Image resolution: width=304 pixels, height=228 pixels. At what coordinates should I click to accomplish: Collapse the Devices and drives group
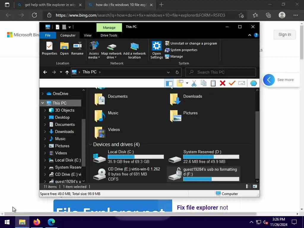pos(90,145)
